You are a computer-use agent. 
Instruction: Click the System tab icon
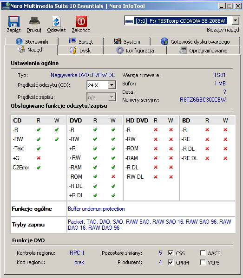(x=118, y=41)
